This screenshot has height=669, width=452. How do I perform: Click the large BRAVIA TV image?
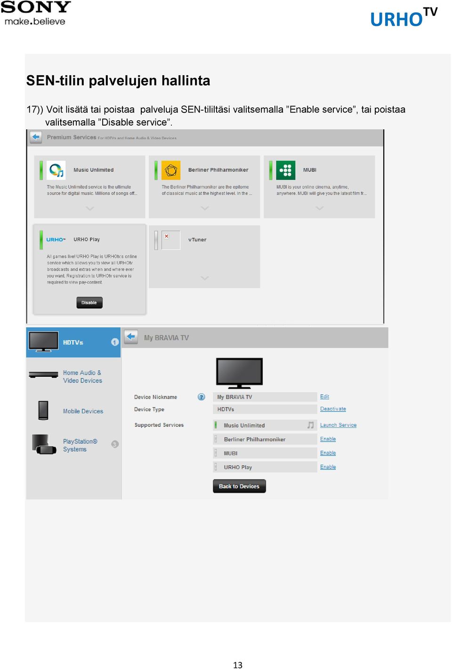pos(239,373)
